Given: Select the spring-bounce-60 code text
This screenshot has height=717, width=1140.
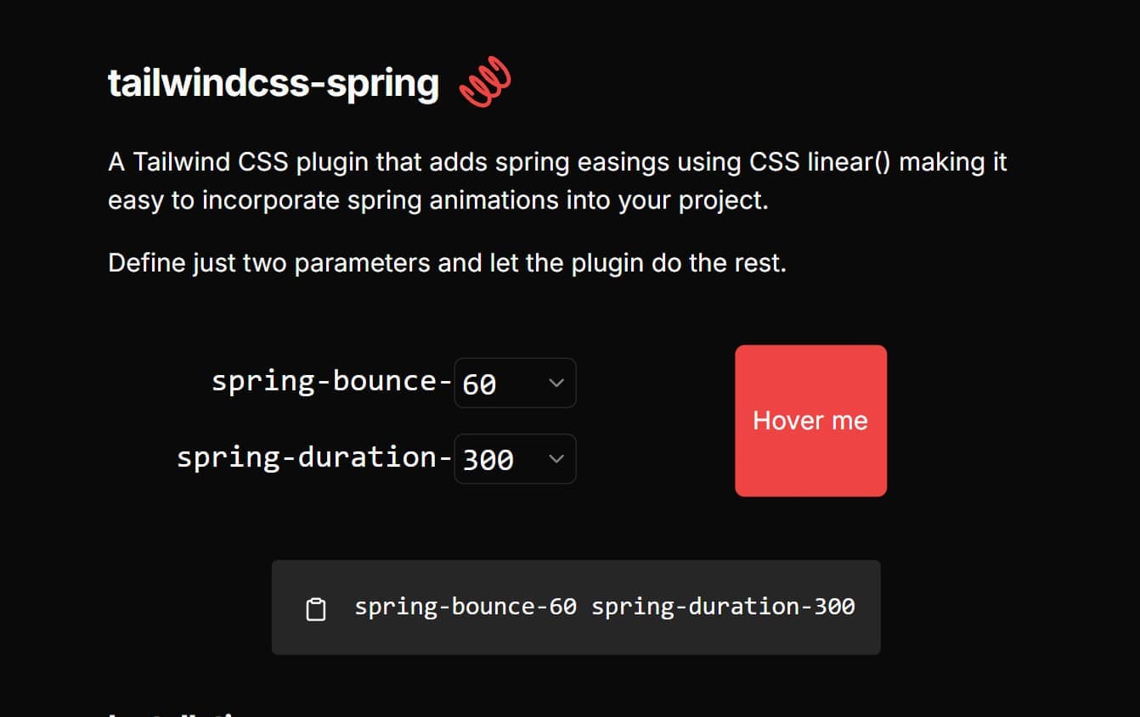Looking at the screenshot, I should [464, 607].
